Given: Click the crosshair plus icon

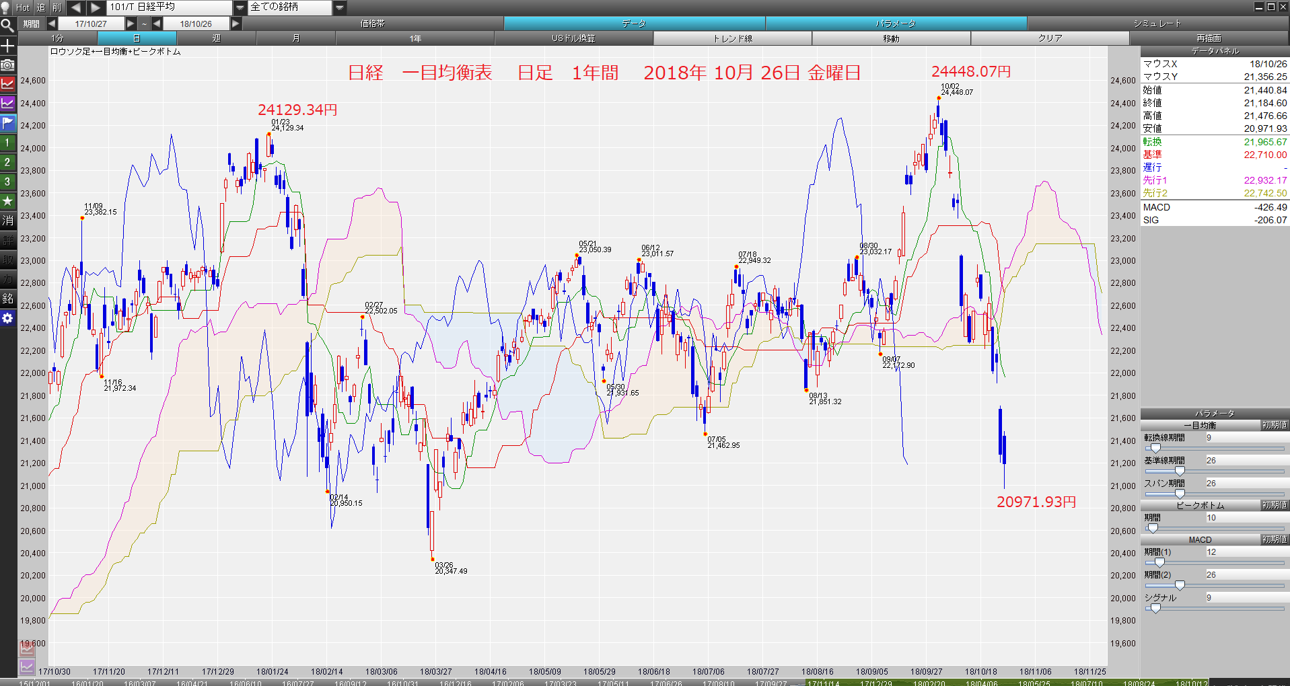Looking at the screenshot, I should point(7,46).
